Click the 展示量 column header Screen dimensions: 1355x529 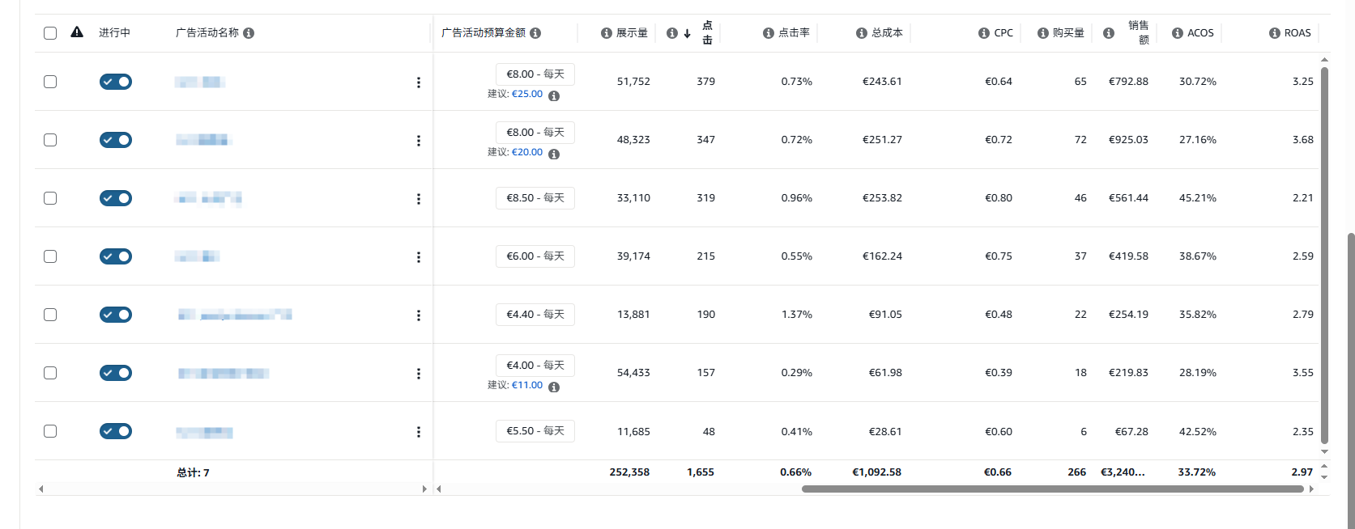[632, 33]
